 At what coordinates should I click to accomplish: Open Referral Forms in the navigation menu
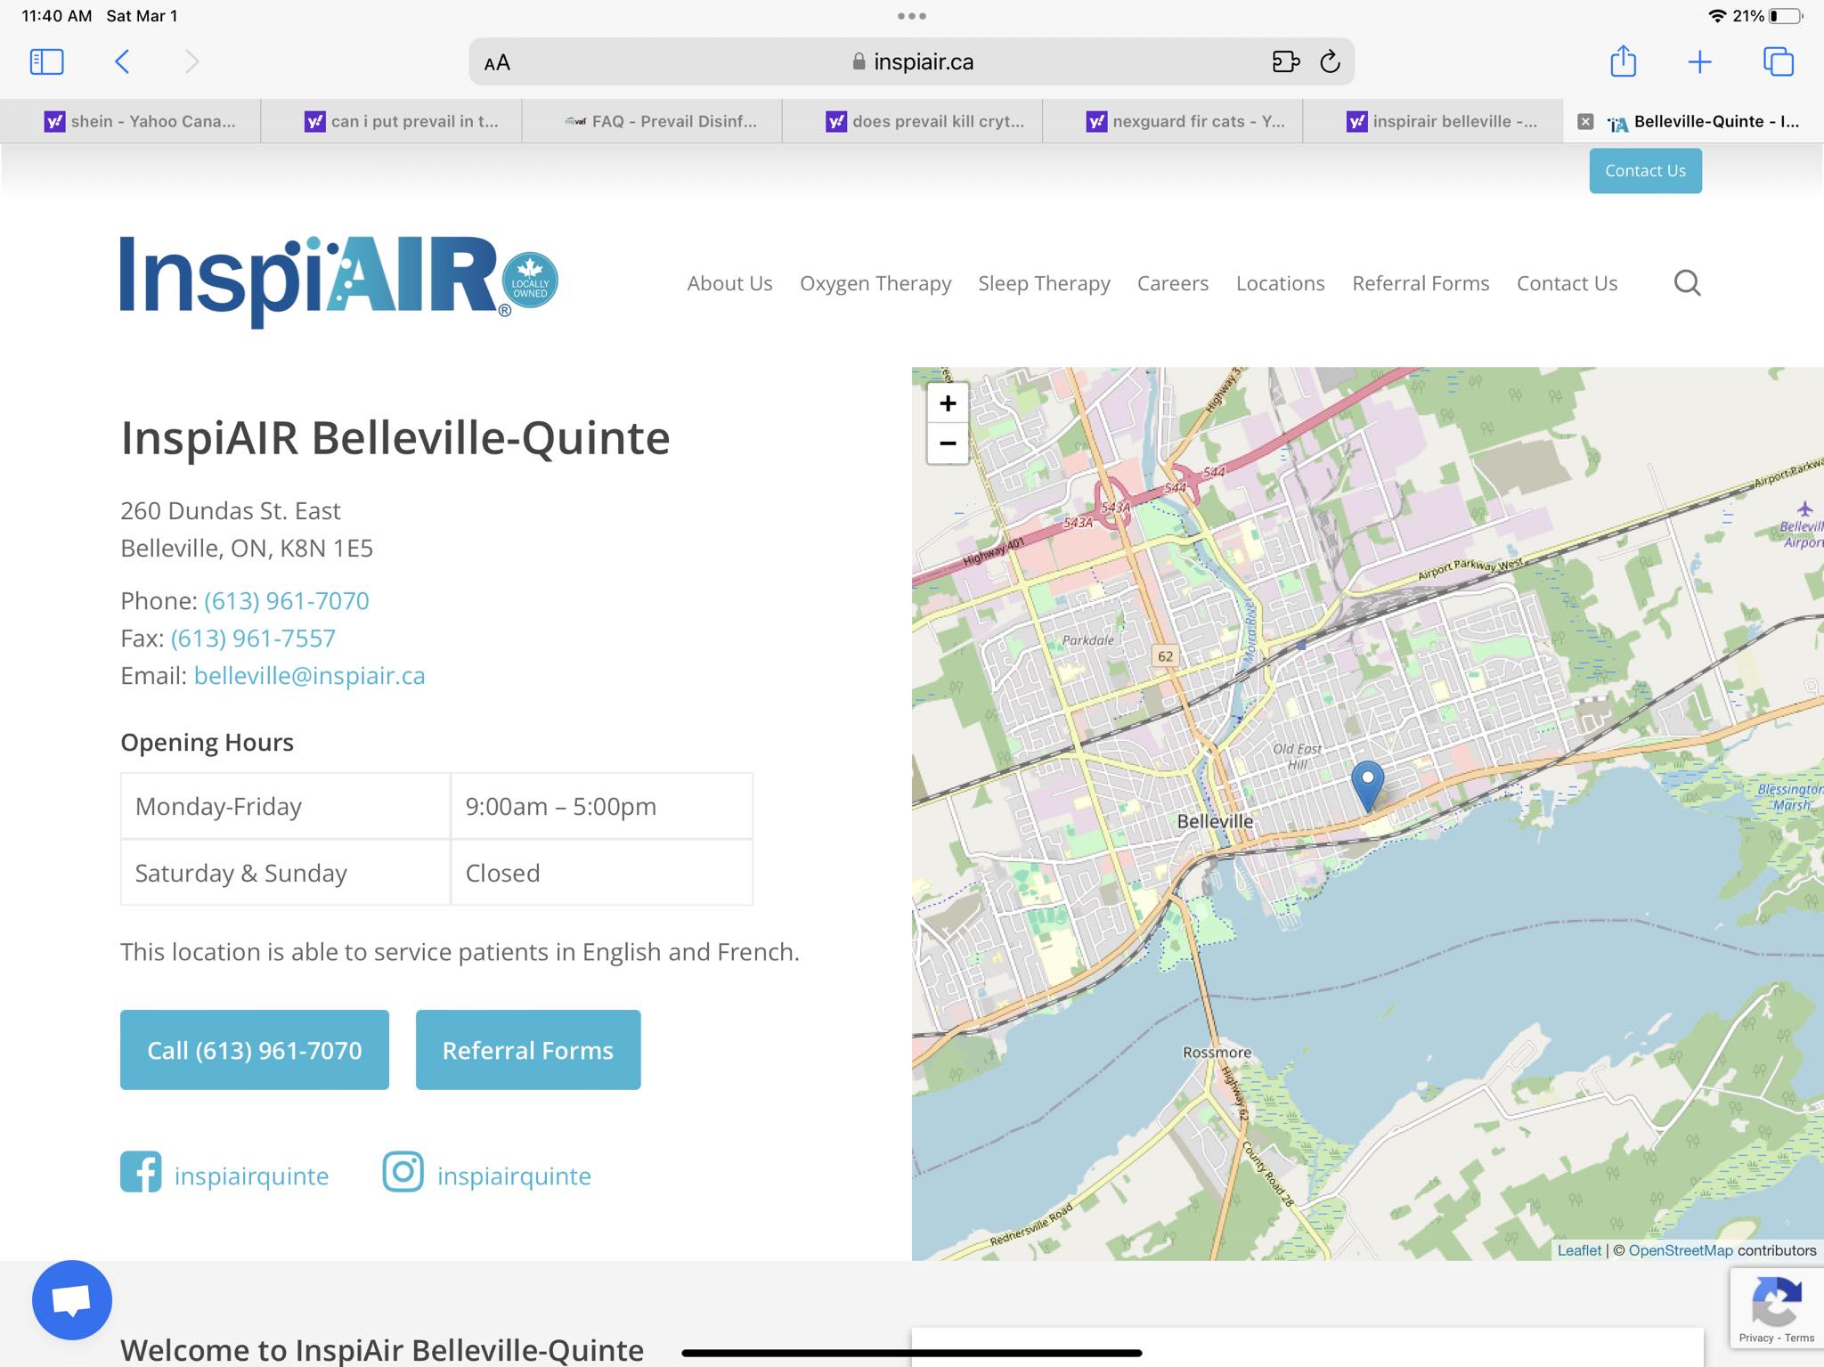[x=1421, y=283]
